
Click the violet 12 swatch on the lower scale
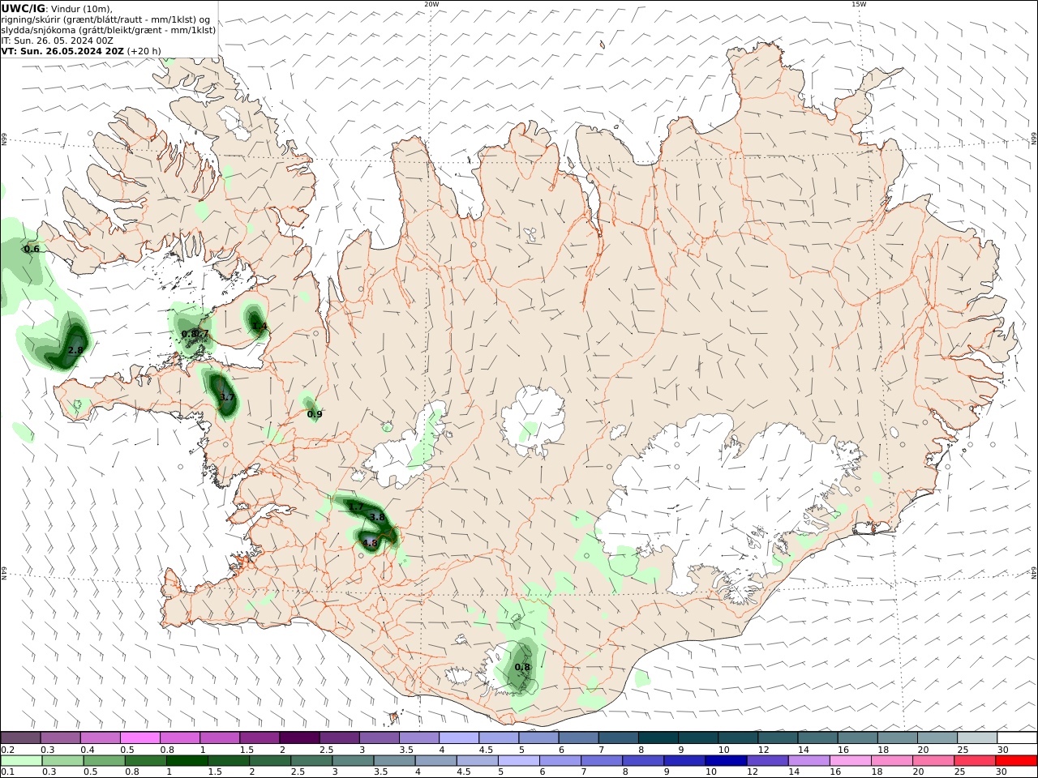[x=767, y=761]
